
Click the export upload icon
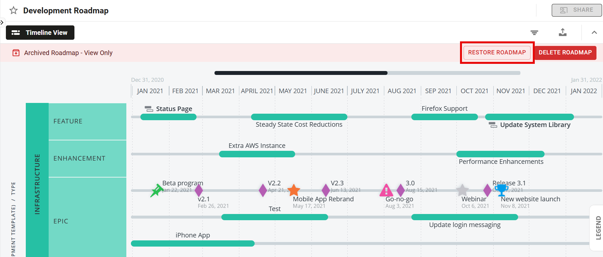[x=563, y=32]
